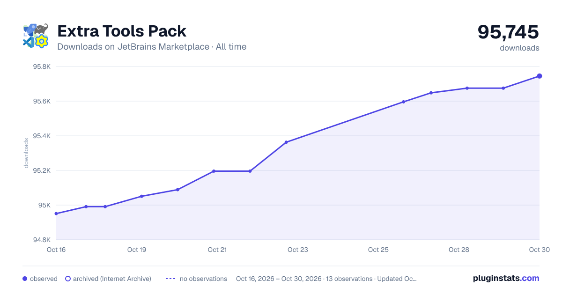Click the Oct 28 x-axis label
The width and height of the screenshot is (562, 295).
[459, 250]
